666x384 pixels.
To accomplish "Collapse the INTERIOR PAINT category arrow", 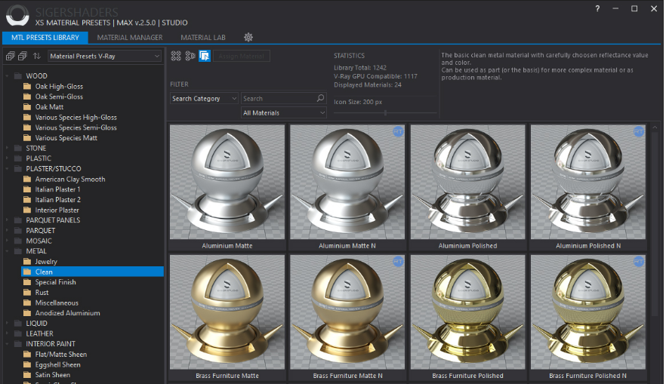I will (8, 344).
